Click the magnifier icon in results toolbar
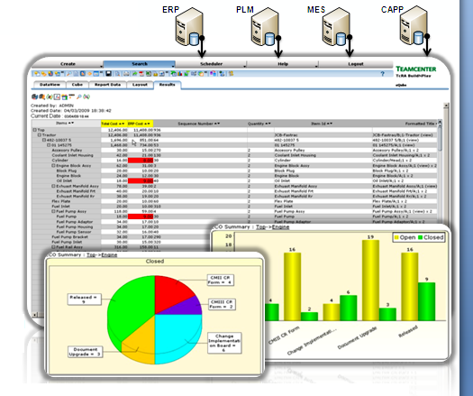The width and height of the screenshot is (473, 396). (78, 97)
